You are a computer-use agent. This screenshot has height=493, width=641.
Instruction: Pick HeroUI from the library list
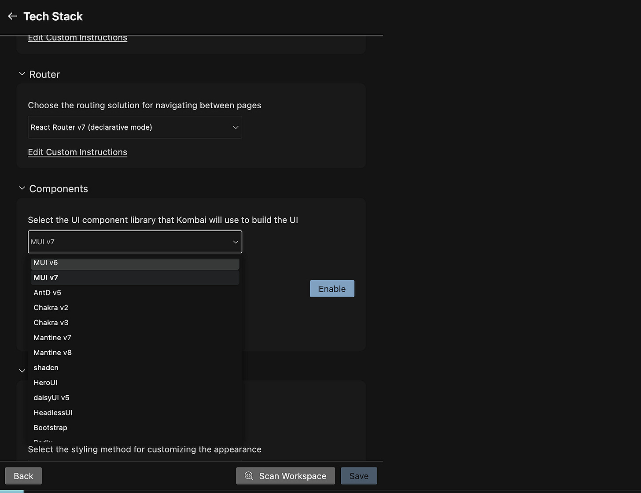coord(135,382)
